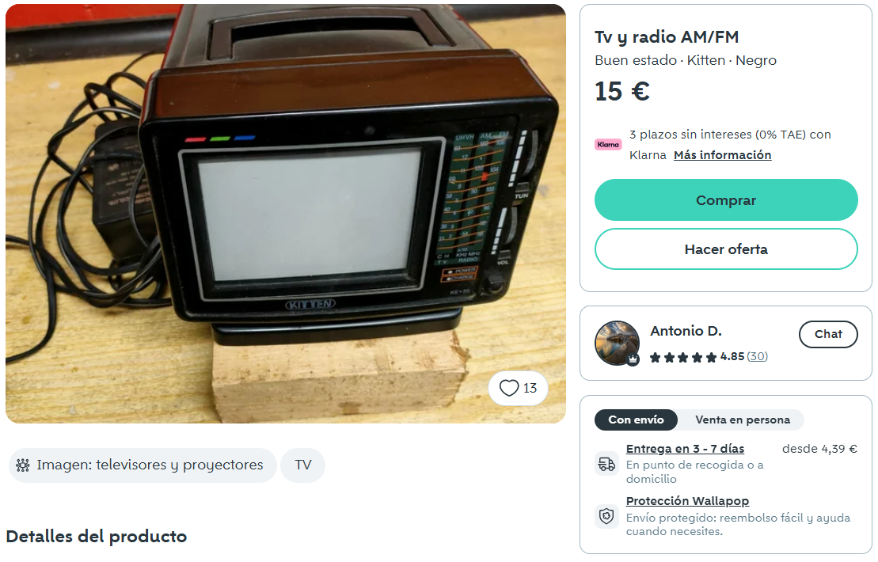This screenshot has height=562, width=878.
Task: Open the Entrega en 3 - 7 días link
Action: coord(685,449)
